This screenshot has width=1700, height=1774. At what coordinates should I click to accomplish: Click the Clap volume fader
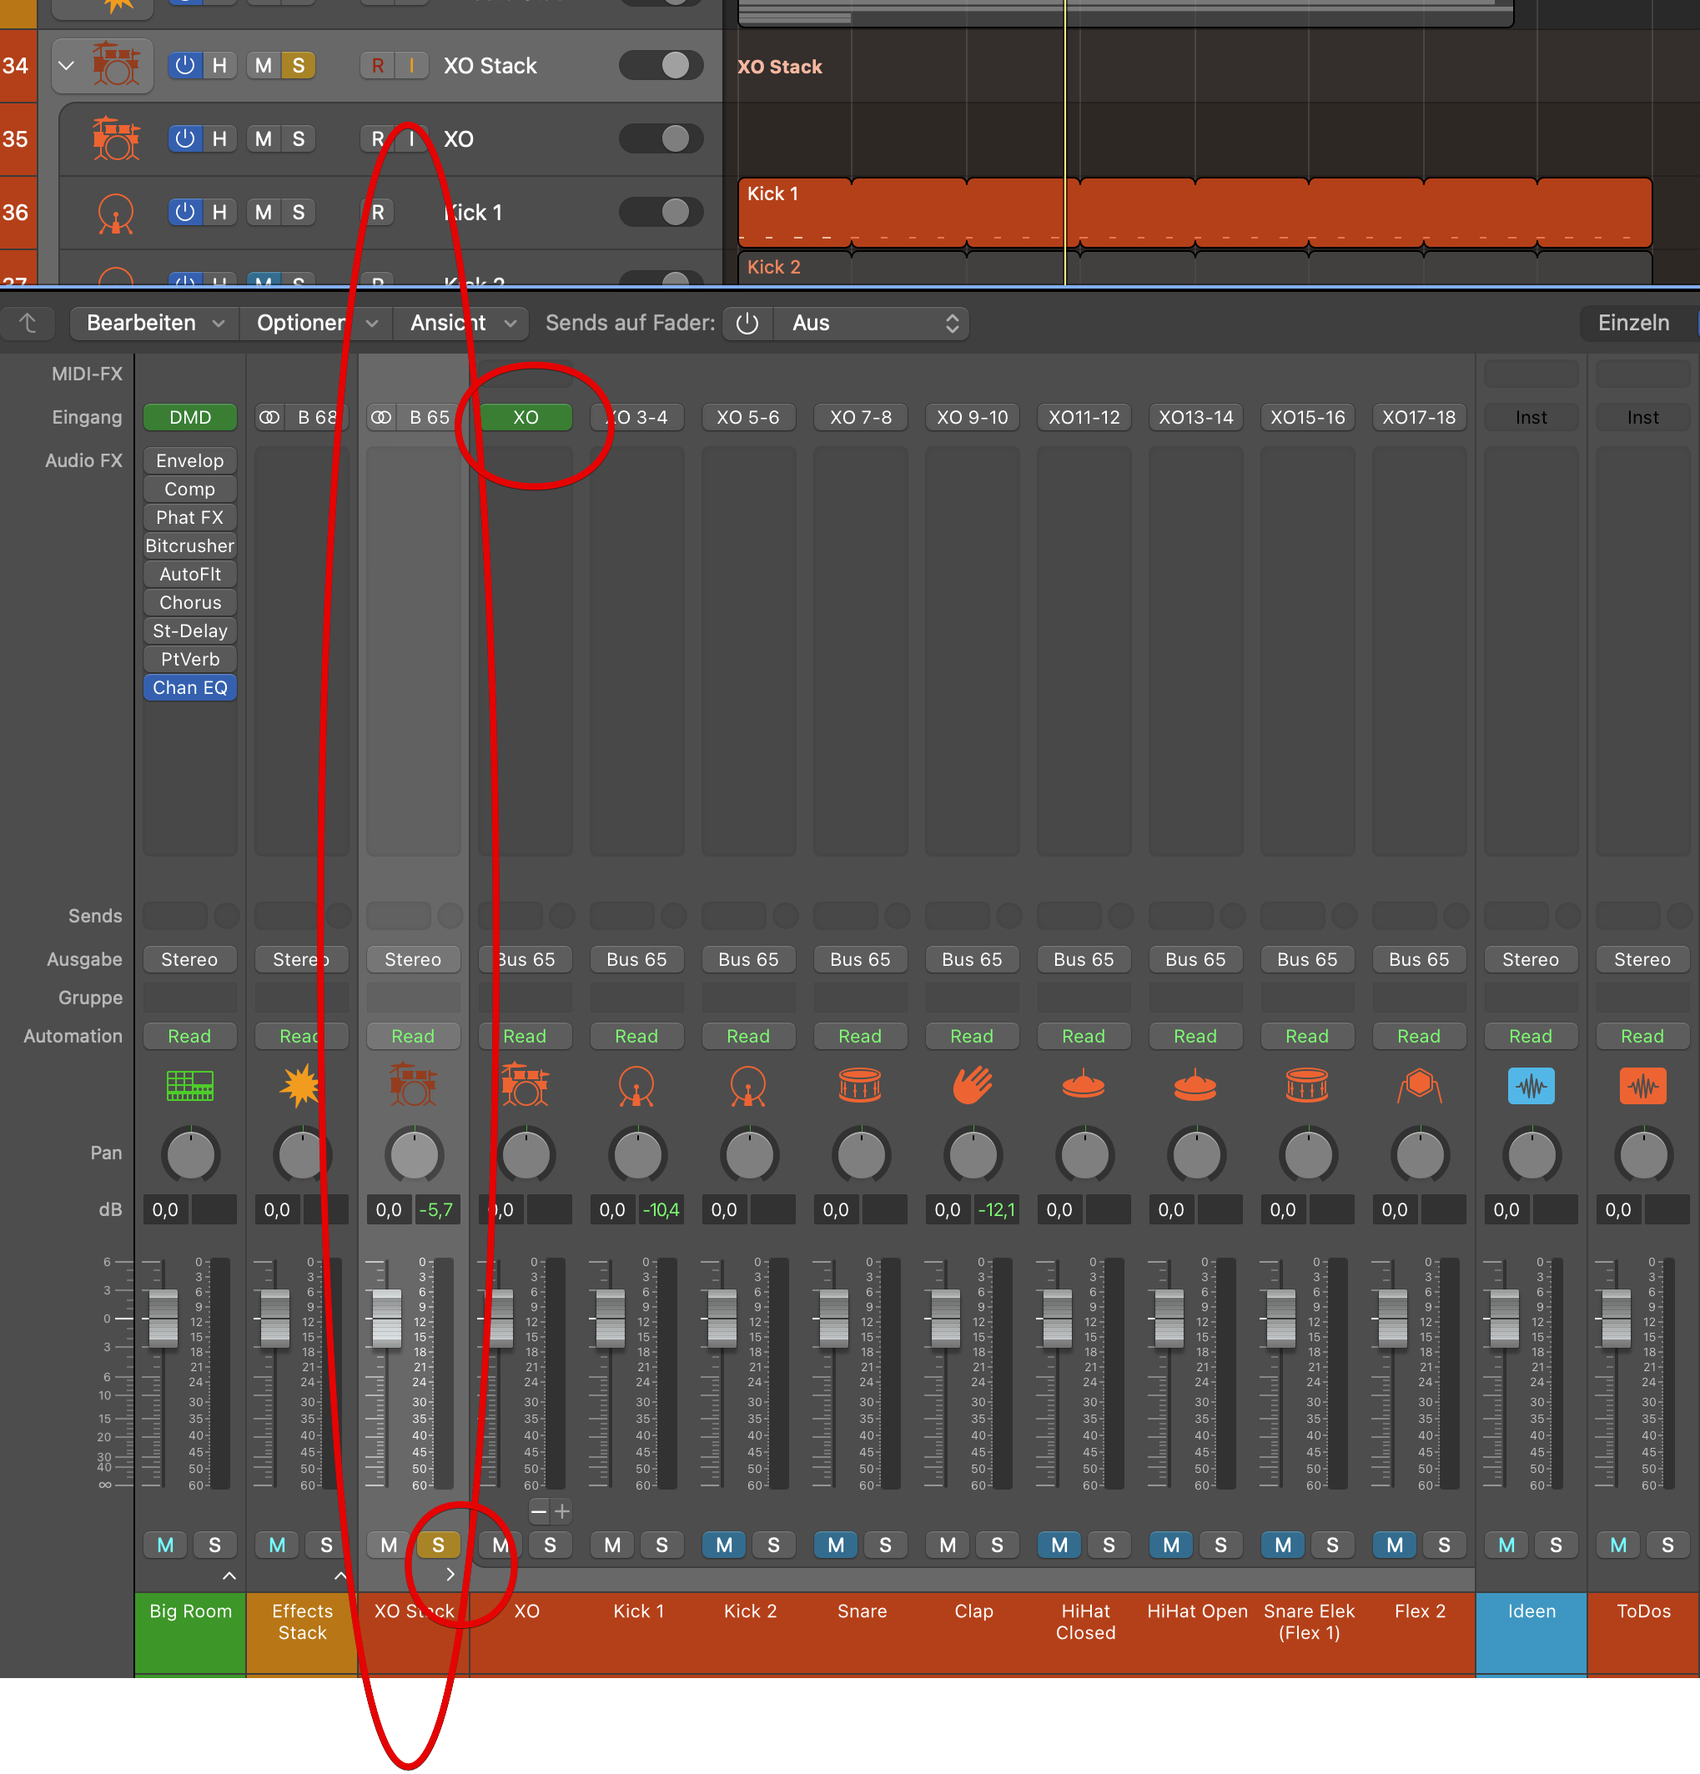coord(946,1318)
